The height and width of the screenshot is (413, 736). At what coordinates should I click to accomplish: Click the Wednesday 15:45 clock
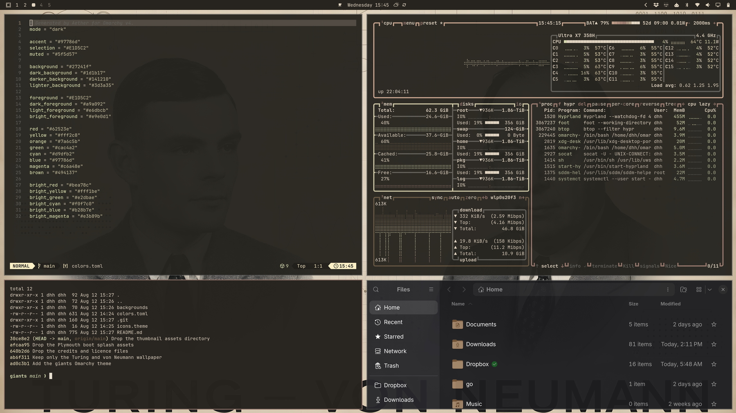pos(368,5)
